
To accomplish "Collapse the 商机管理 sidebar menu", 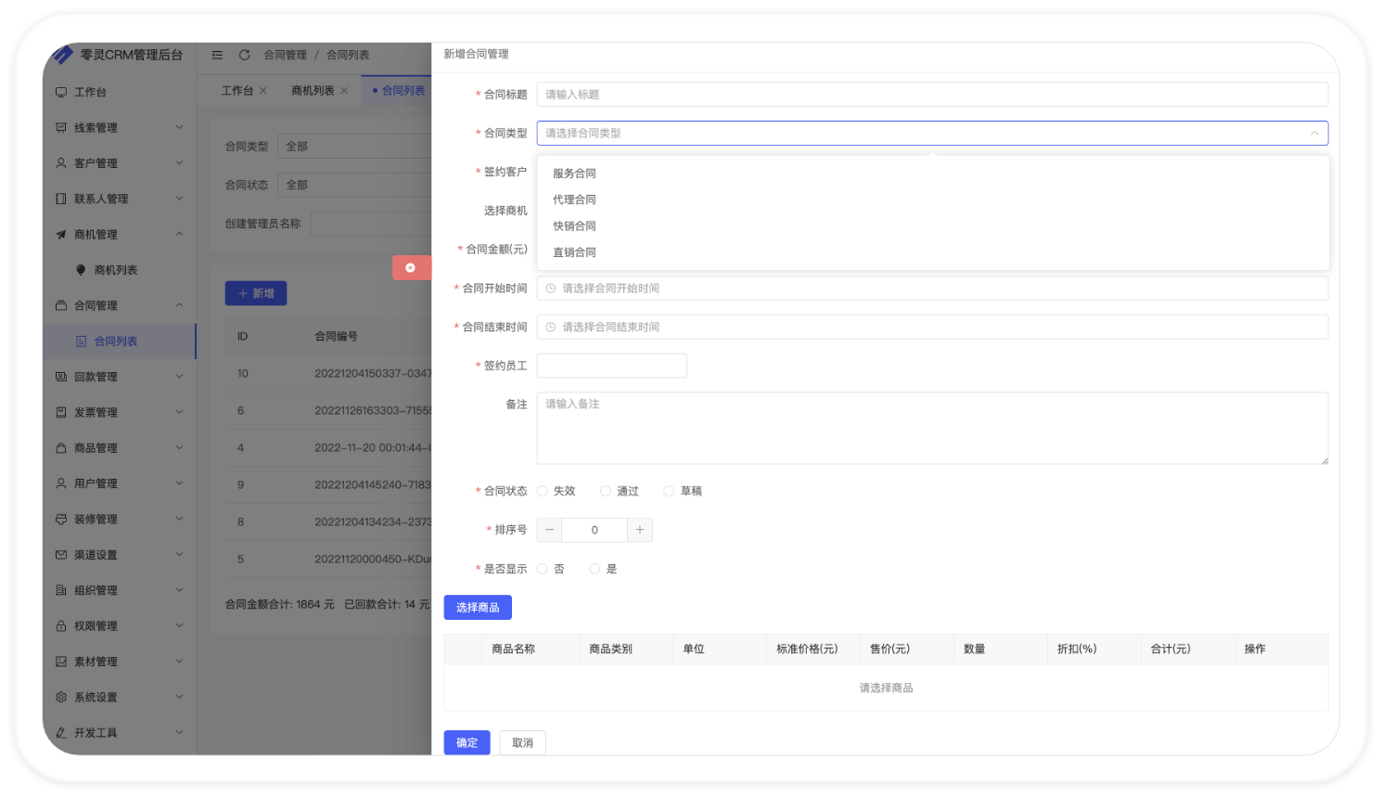I will coord(180,234).
